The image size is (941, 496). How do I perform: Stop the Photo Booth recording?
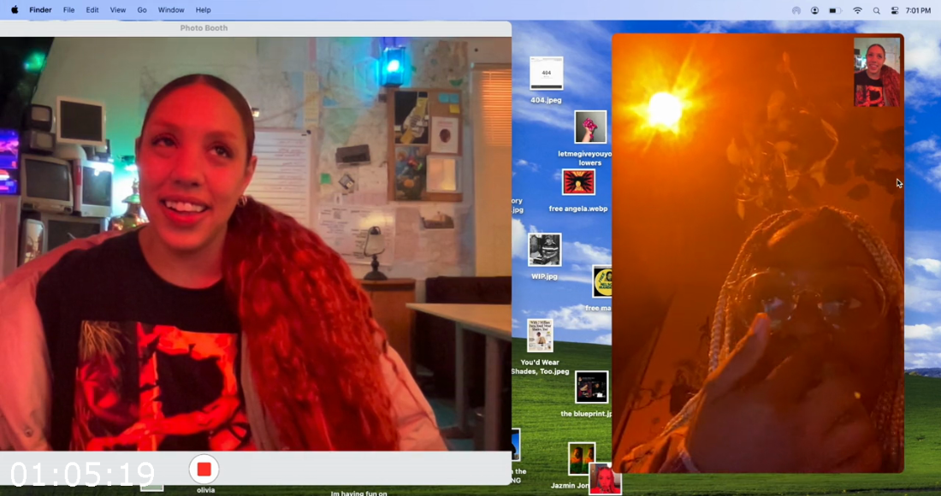coord(204,469)
